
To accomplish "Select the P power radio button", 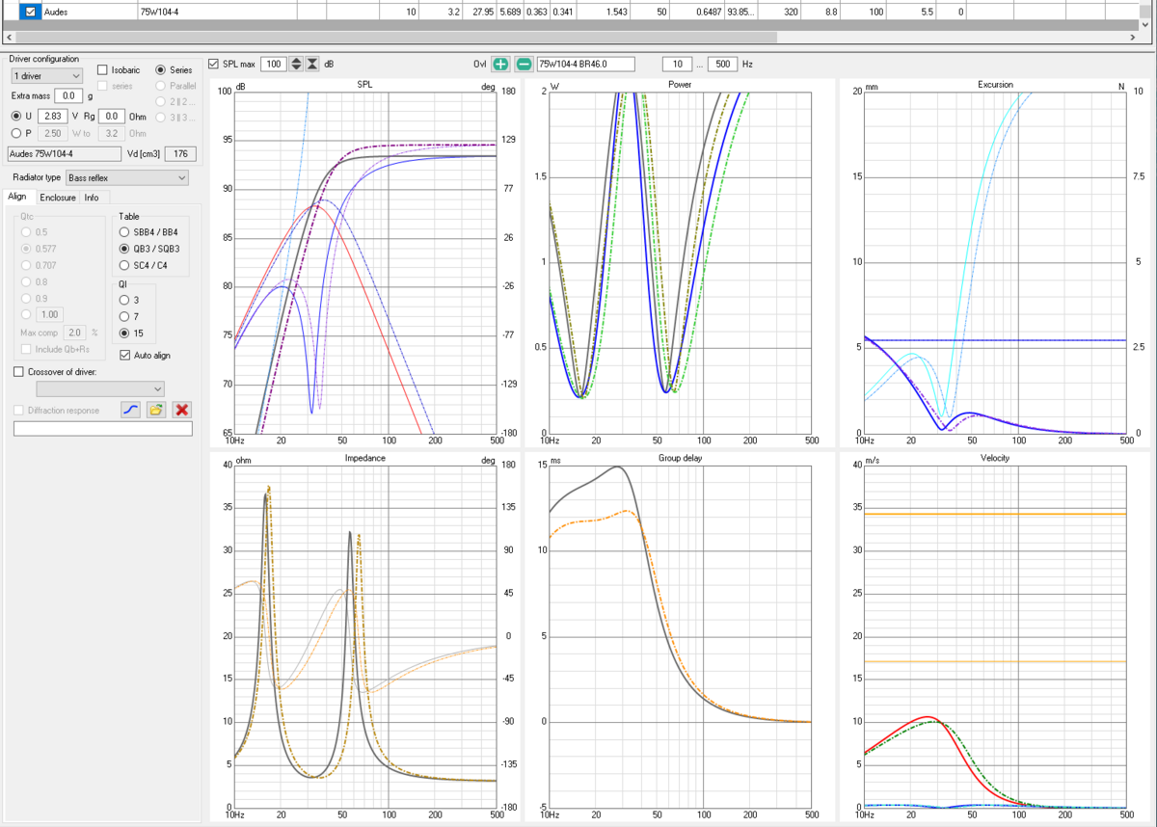I will [x=16, y=133].
